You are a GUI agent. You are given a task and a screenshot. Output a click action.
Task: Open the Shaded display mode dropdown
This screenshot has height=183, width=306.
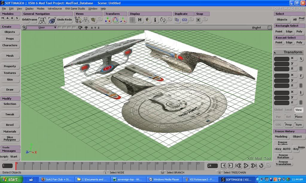click(256, 28)
